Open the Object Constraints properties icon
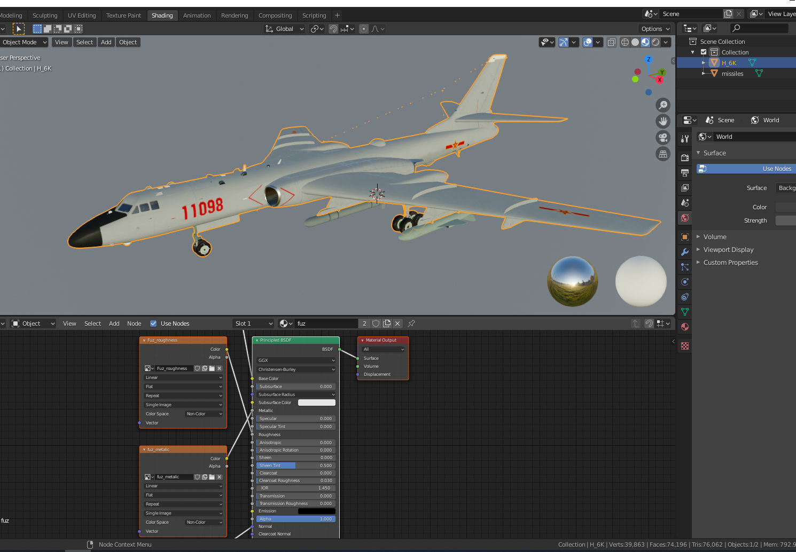796x552 pixels. pyautogui.click(x=685, y=296)
